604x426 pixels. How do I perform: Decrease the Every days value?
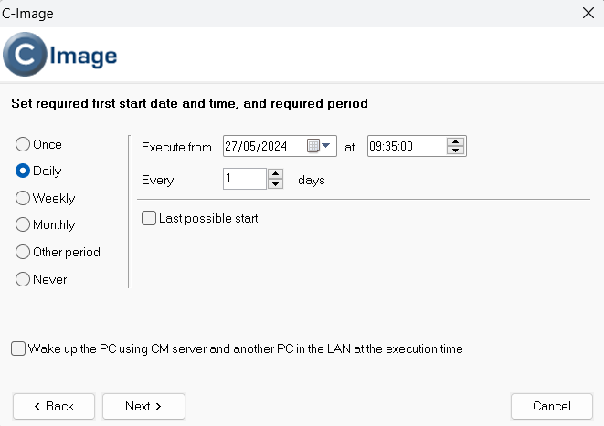pos(275,183)
